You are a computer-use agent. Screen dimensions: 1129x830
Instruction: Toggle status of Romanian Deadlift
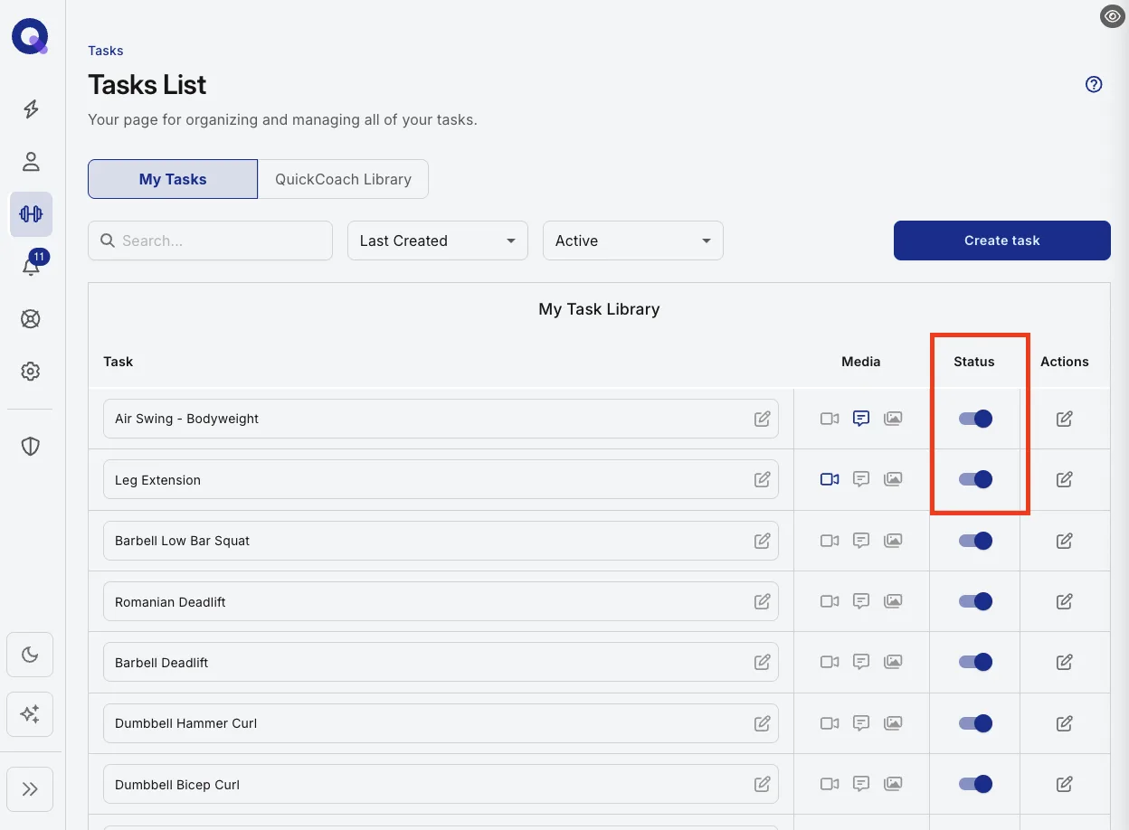pyautogui.click(x=975, y=601)
